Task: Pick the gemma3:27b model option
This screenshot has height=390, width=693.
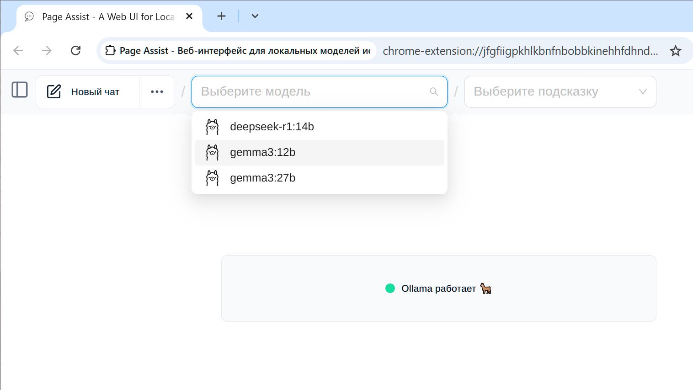Action: (x=263, y=178)
